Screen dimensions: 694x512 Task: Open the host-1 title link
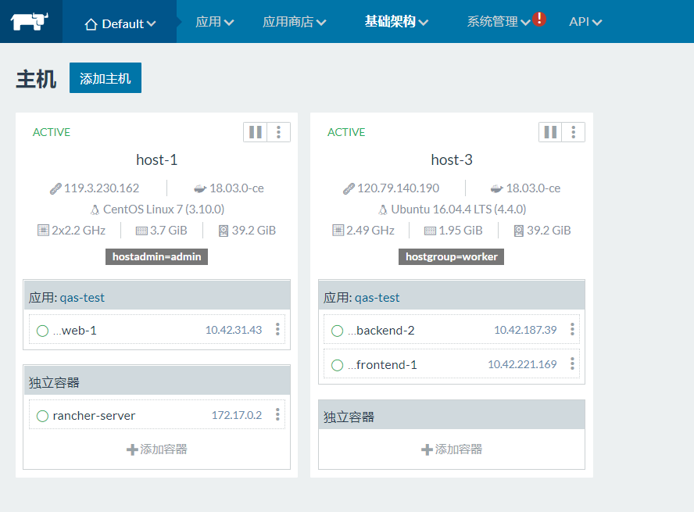click(x=156, y=159)
